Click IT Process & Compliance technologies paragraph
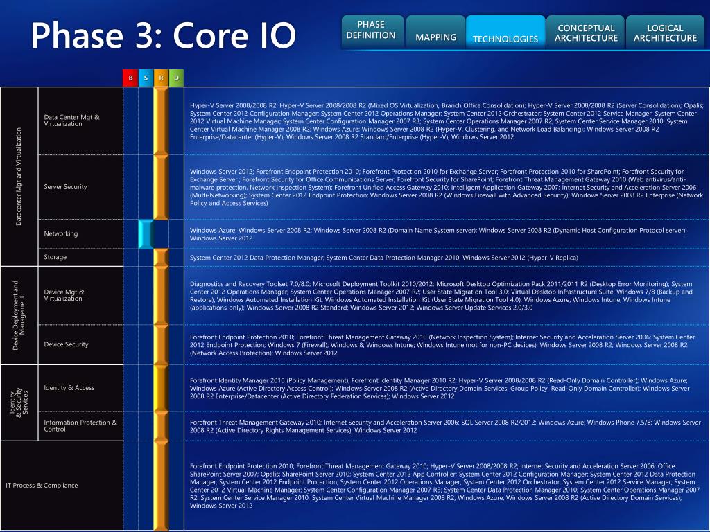 tap(444, 486)
